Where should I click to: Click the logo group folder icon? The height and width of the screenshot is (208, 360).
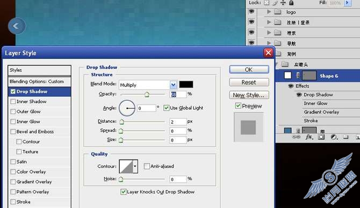278,12
